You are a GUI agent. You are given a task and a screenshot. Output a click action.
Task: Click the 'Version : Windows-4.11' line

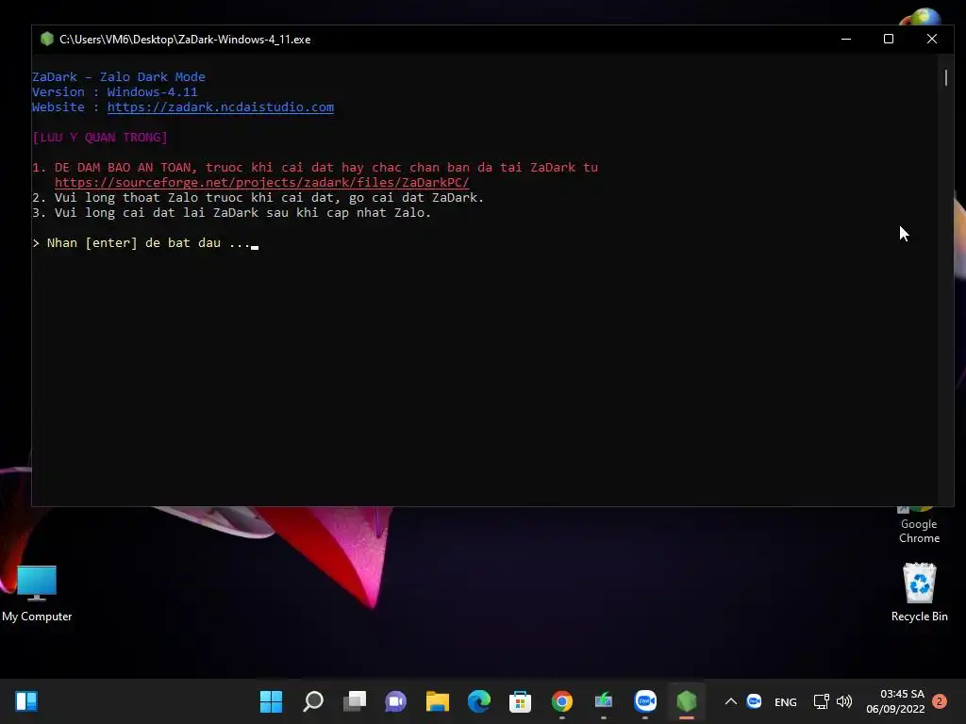[x=114, y=91]
